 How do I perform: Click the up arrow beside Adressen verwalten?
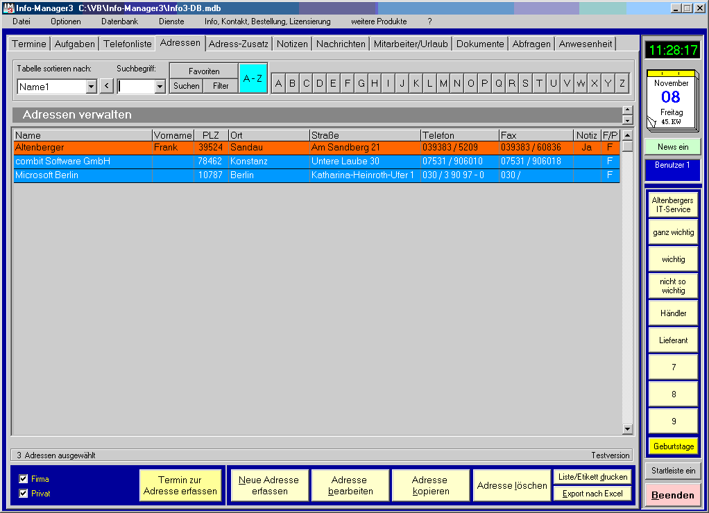point(627,110)
